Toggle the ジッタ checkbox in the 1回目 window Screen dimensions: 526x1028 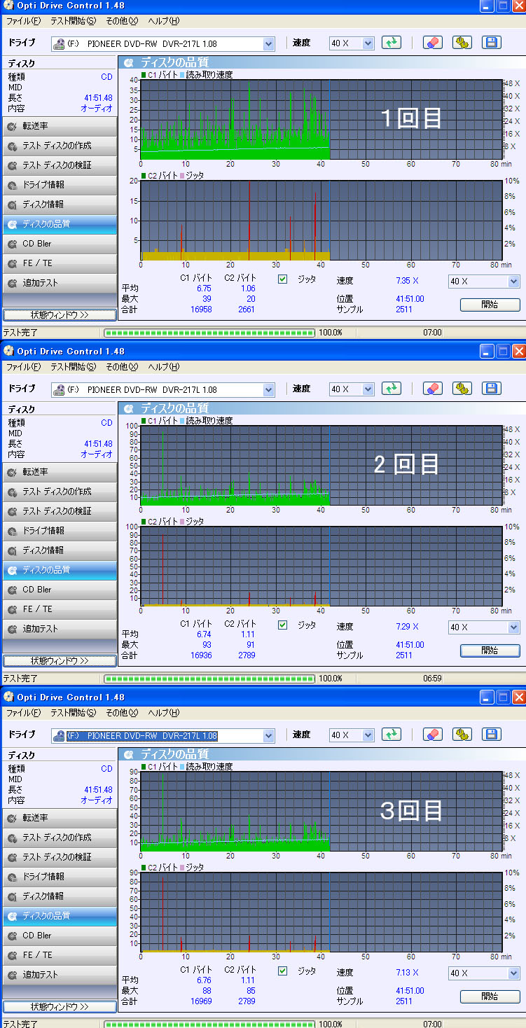(283, 279)
